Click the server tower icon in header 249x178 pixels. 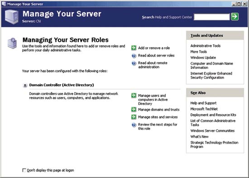[11, 17]
